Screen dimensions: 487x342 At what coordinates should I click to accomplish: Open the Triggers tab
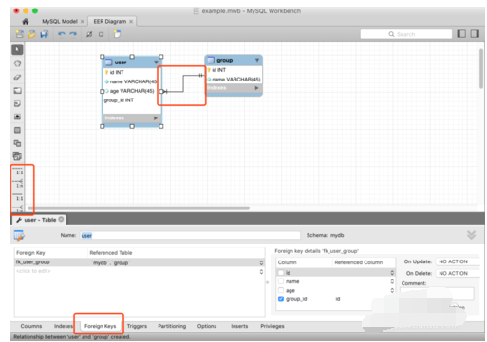pos(137,326)
